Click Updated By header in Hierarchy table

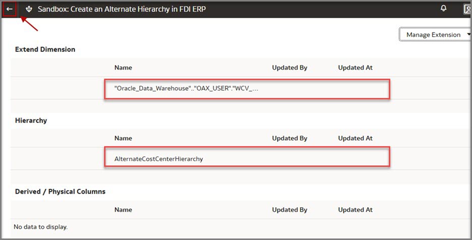point(289,138)
